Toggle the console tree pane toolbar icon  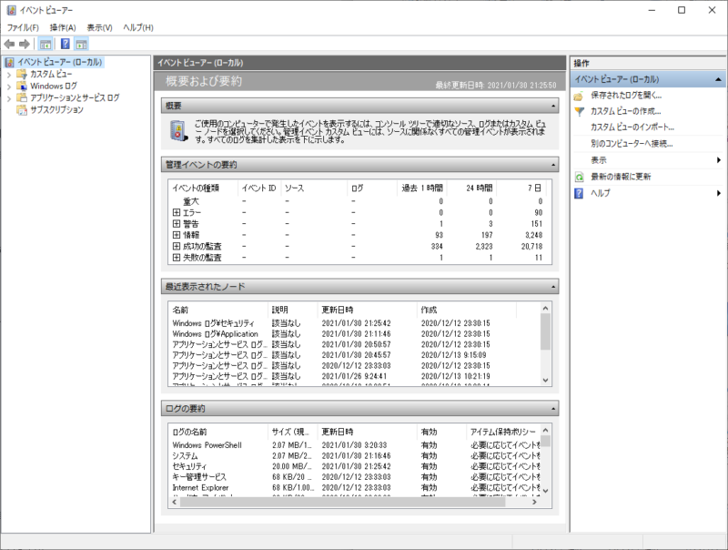[45, 44]
